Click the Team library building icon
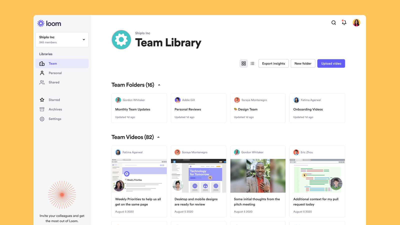Screen dimensions: 400x225 (42, 63)
